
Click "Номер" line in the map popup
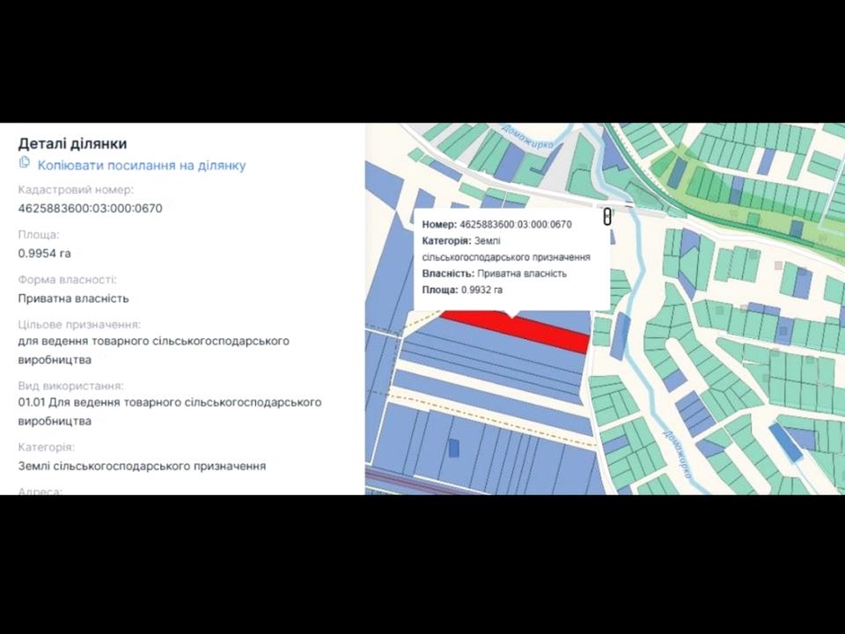496,225
